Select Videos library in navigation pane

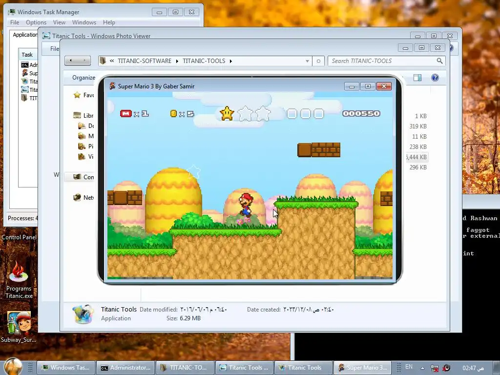click(86, 157)
